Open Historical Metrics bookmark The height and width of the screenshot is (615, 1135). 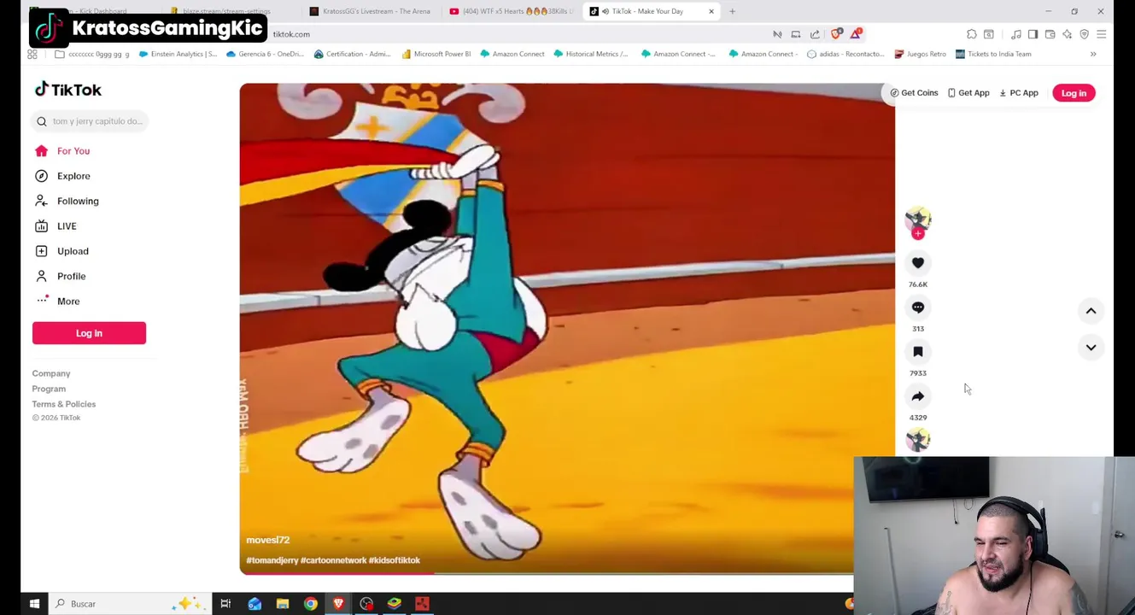[590, 54]
